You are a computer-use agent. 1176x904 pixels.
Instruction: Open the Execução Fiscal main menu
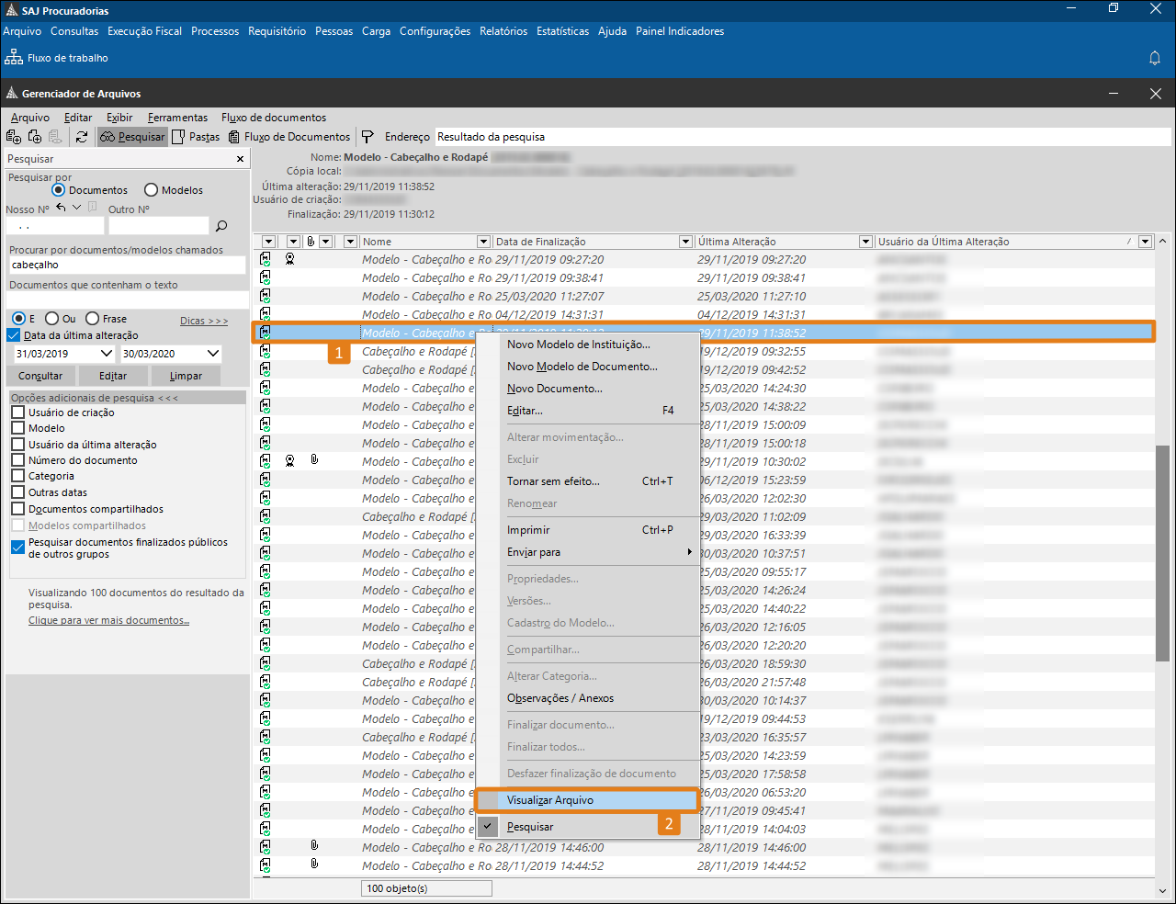[144, 31]
